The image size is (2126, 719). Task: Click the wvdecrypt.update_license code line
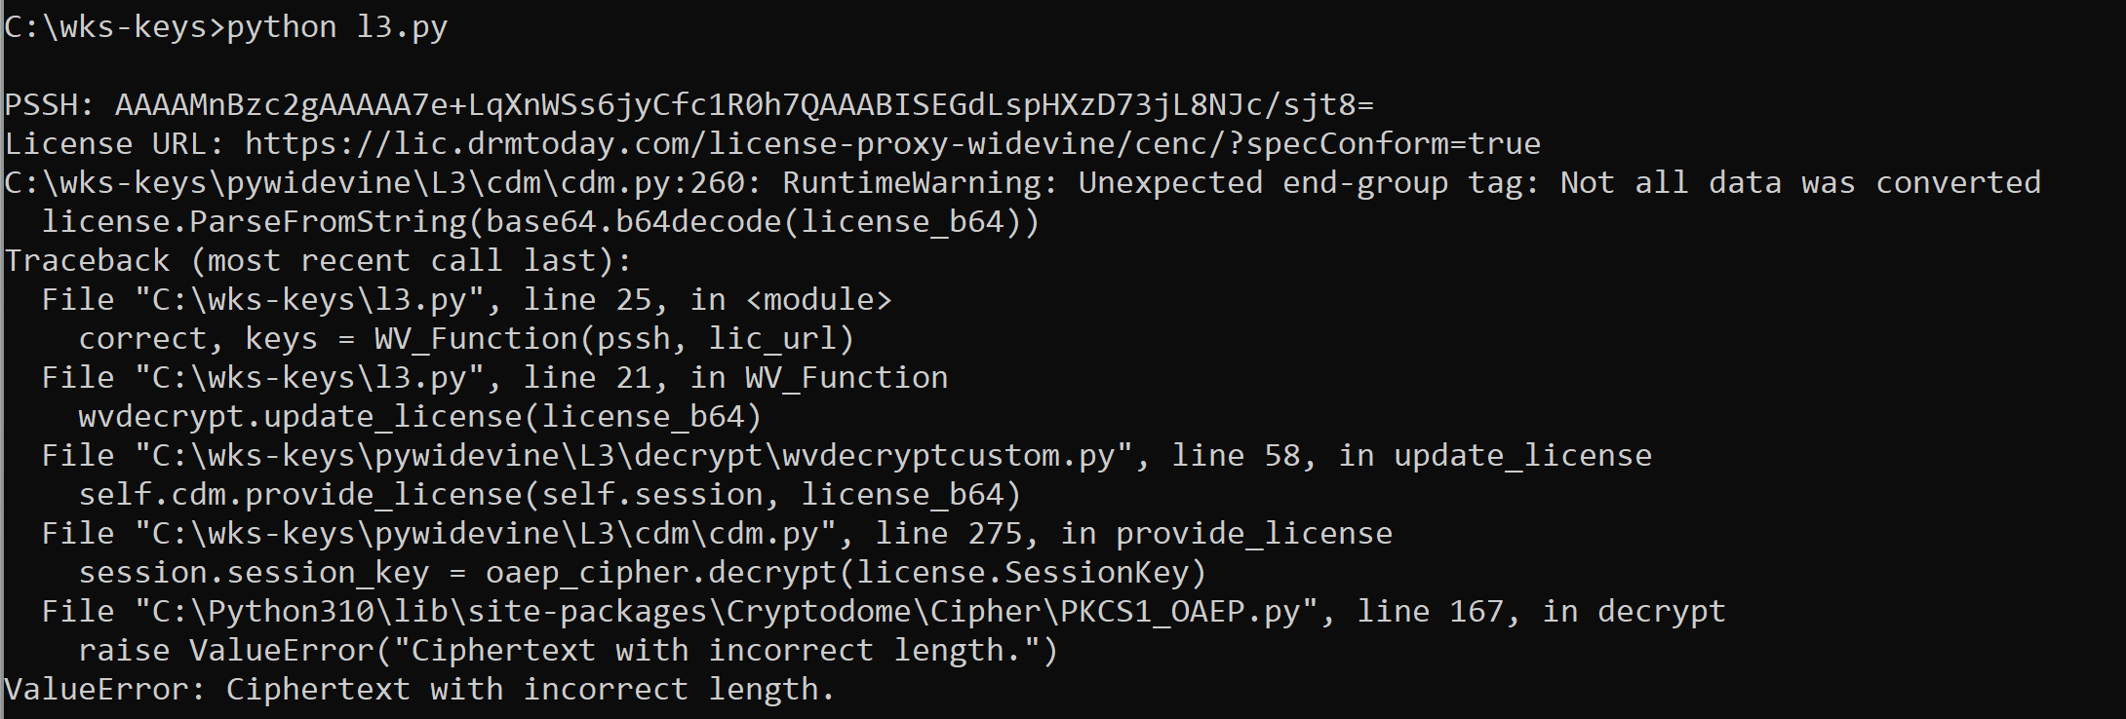pos(419,417)
